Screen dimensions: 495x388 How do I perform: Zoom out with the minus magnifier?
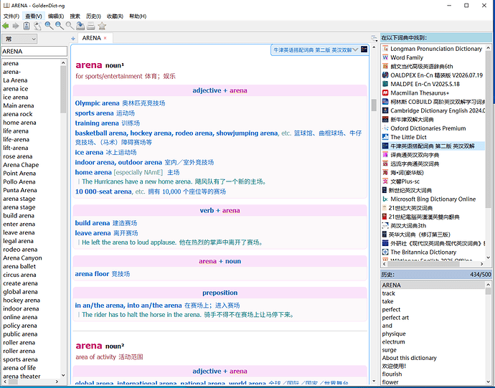click(x=60, y=26)
